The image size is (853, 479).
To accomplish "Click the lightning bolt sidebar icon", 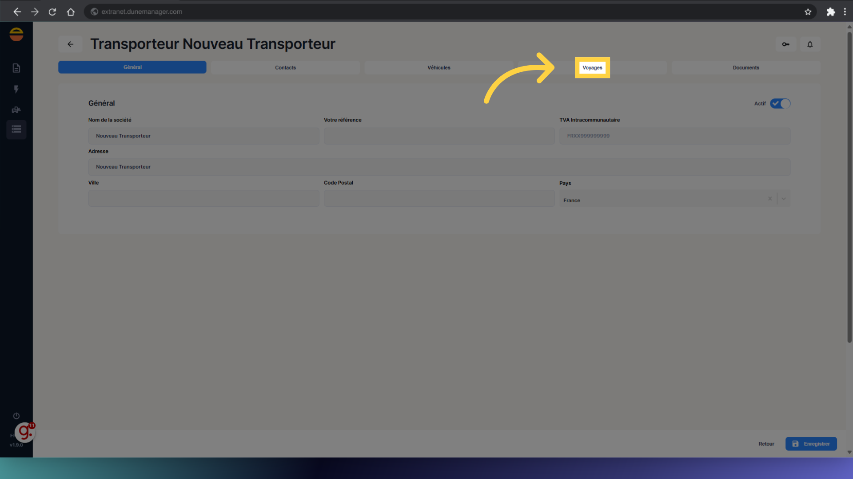I will coord(16,89).
